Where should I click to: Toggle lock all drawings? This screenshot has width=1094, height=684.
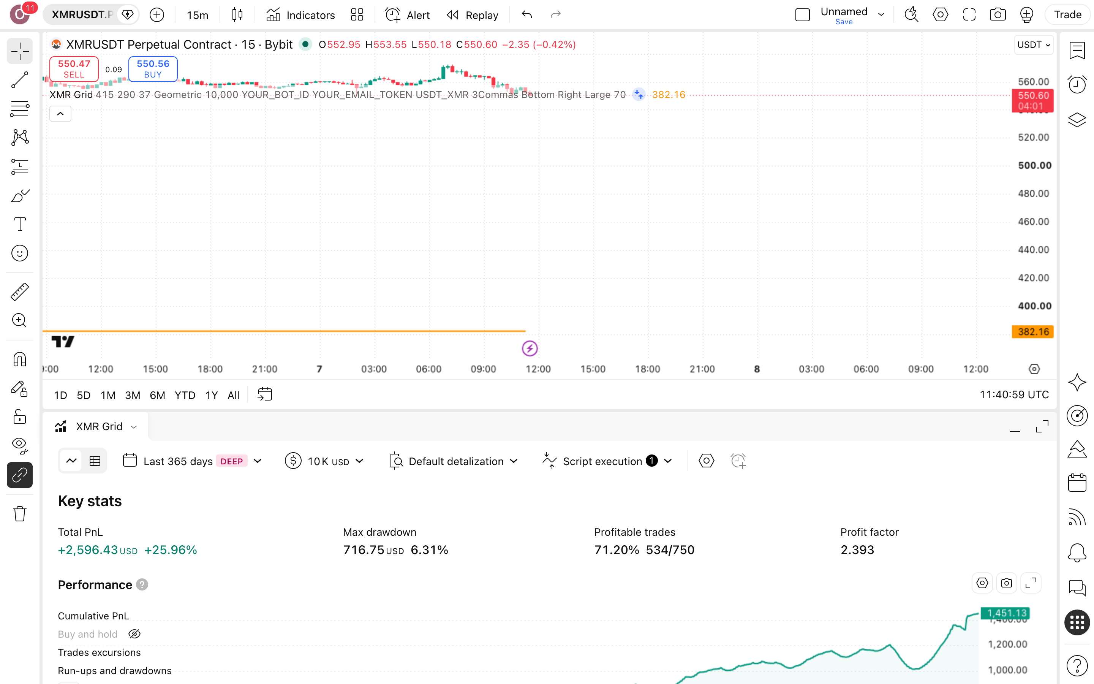19,416
